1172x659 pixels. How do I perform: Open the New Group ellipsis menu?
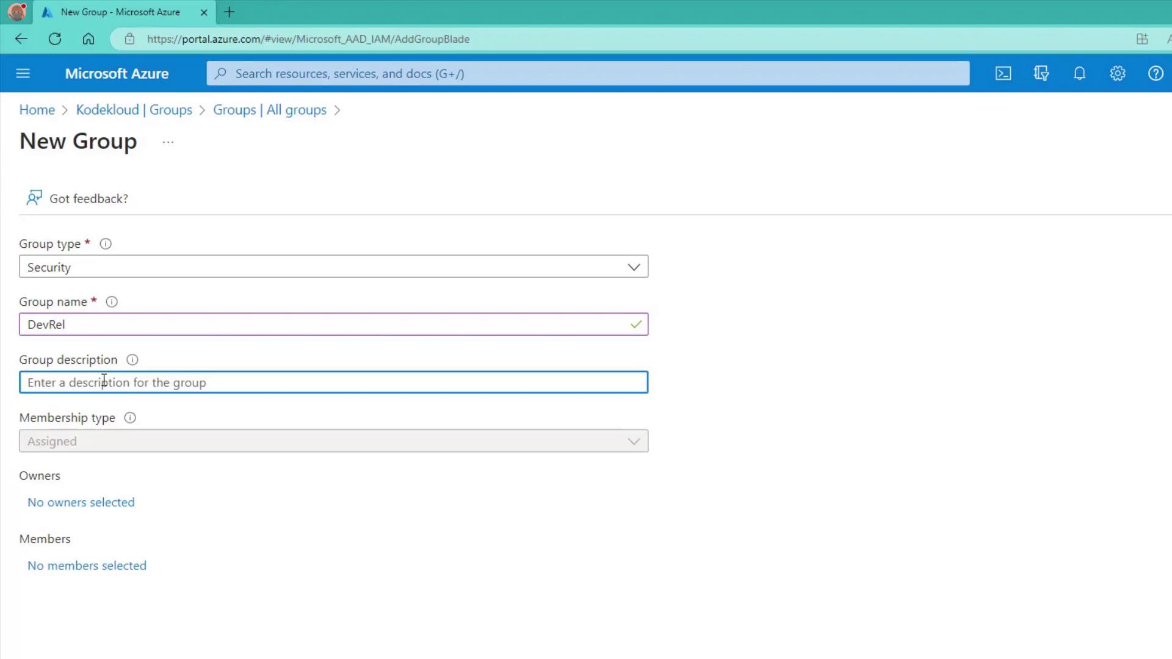(168, 142)
